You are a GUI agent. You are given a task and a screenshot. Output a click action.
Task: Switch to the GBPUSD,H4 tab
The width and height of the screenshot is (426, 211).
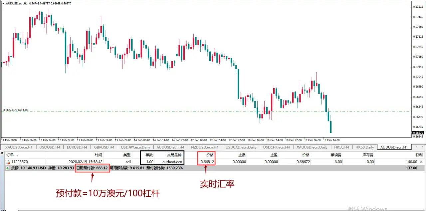click(104, 147)
